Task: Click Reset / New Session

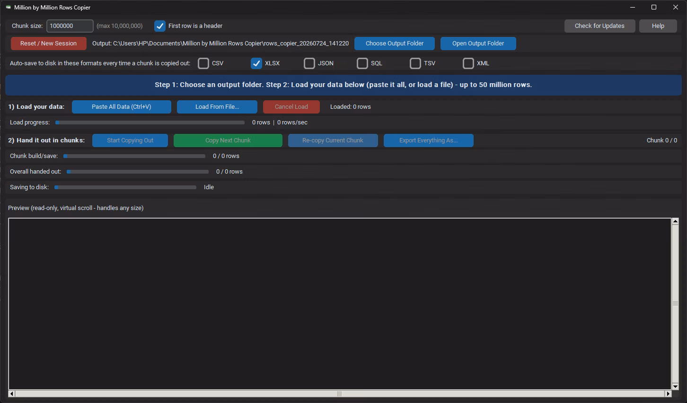Action: click(x=49, y=44)
